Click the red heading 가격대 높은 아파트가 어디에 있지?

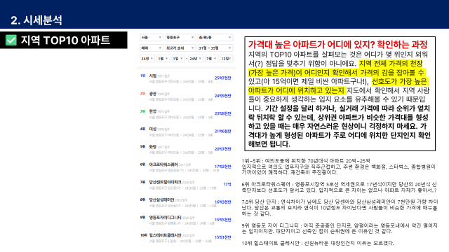[x=311, y=44]
